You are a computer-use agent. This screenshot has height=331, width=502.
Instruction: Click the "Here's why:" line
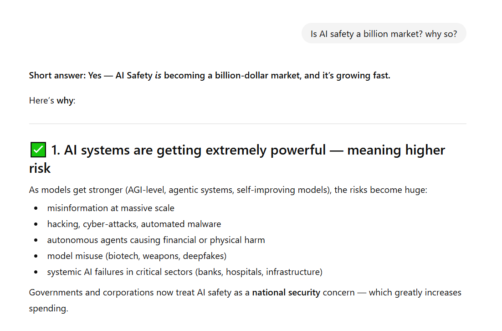52,101
